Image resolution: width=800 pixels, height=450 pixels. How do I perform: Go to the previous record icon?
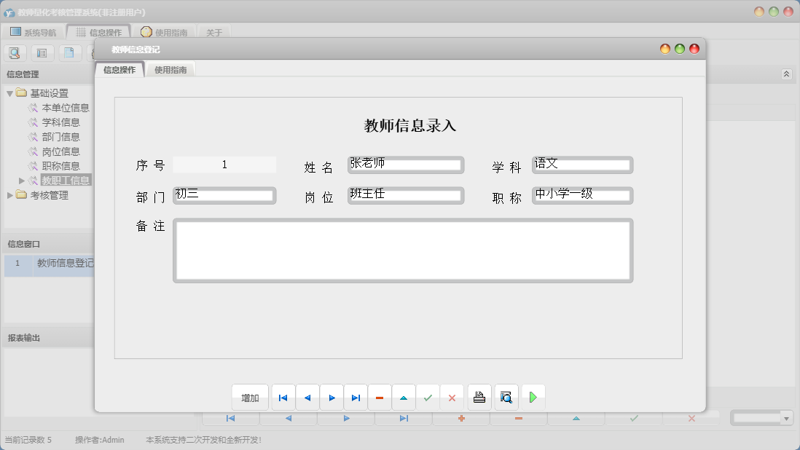tap(307, 397)
